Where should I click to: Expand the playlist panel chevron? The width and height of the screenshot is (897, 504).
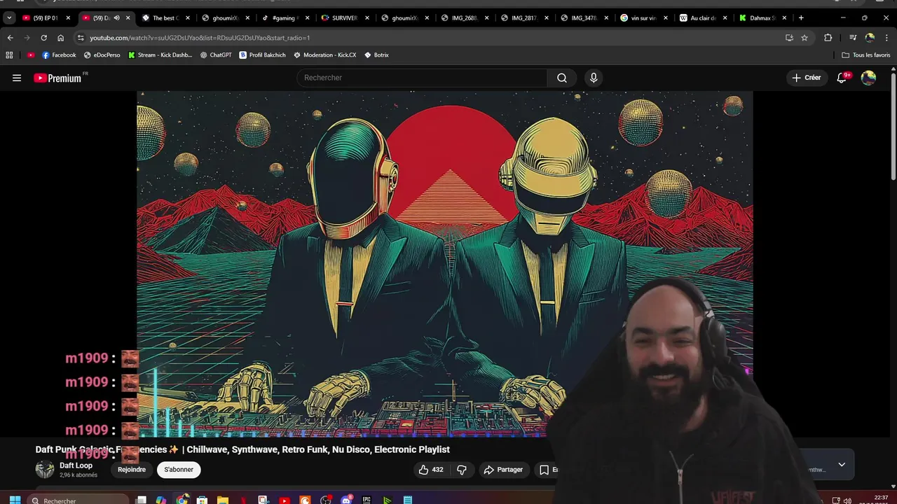tap(842, 464)
